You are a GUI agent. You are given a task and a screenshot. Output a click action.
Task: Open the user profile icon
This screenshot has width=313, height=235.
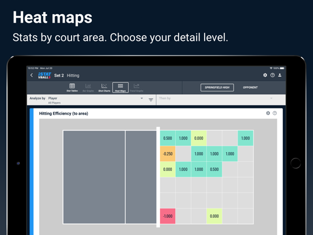tap(280, 75)
